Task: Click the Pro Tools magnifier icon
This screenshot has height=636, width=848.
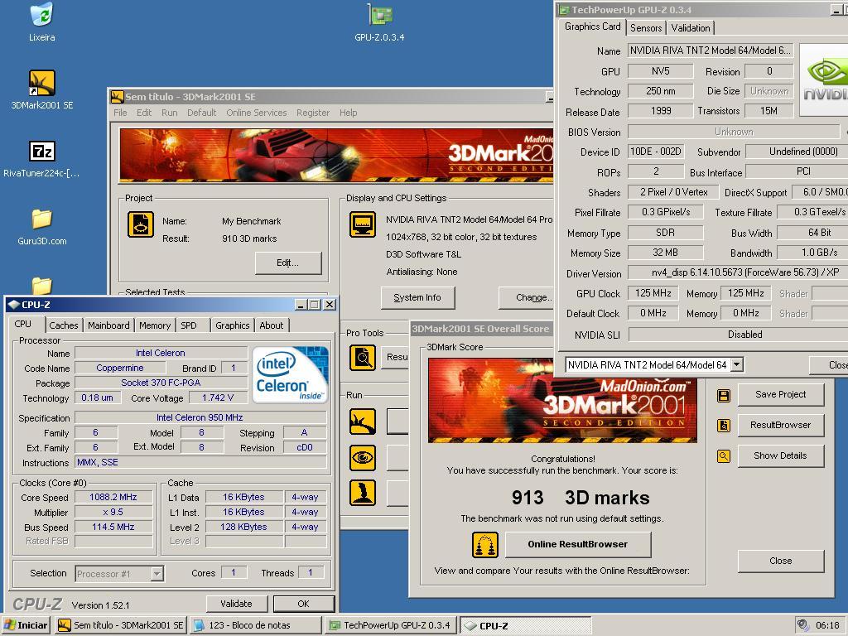Action: [363, 358]
